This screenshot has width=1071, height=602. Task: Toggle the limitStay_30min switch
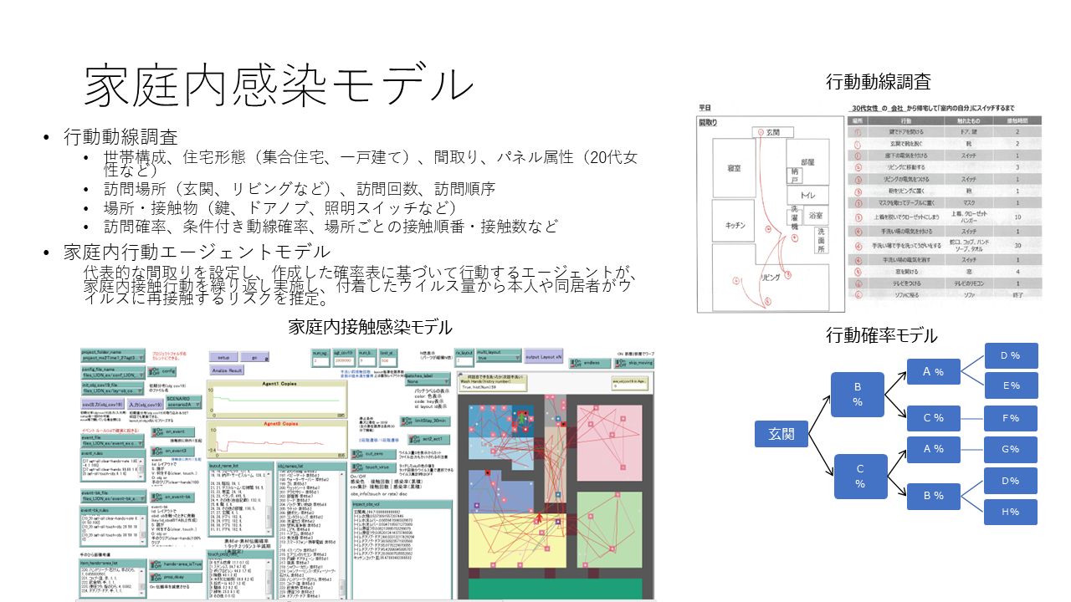pos(425,421)
